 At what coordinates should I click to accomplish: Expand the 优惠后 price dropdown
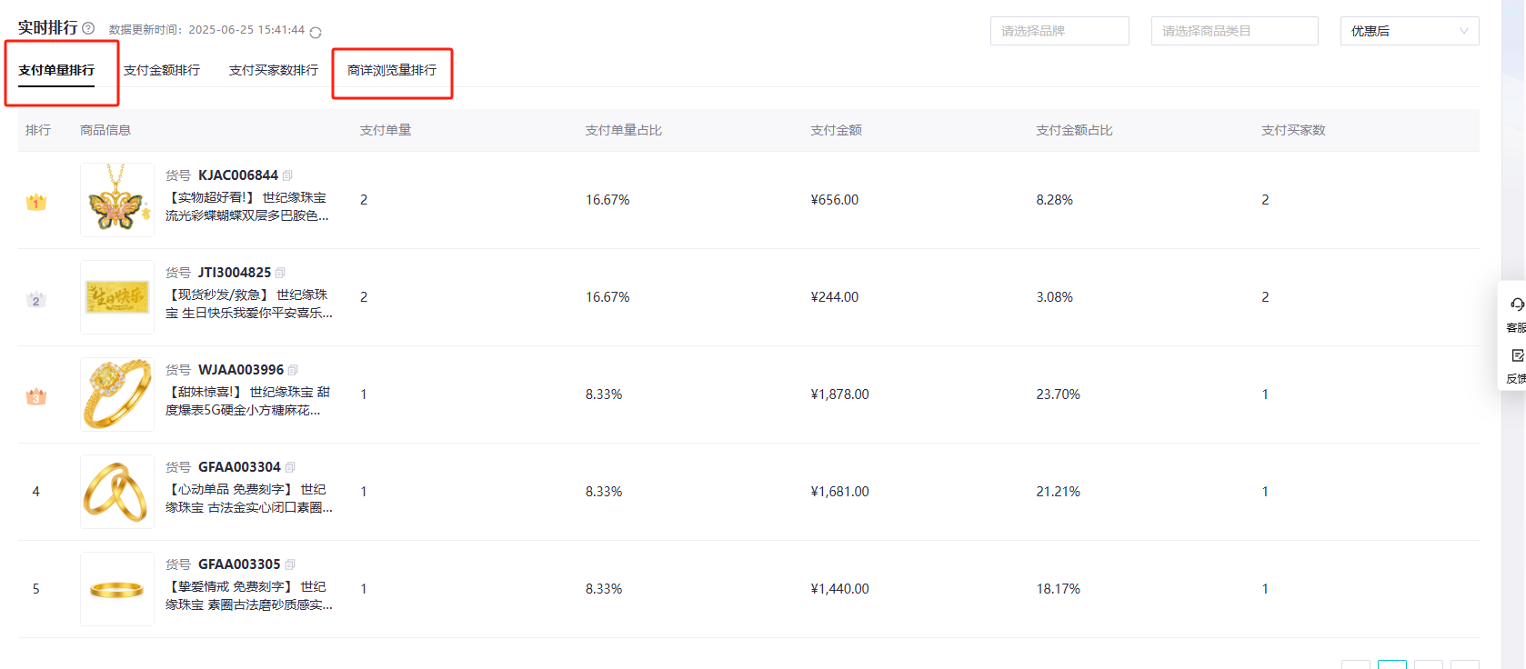1409,31
